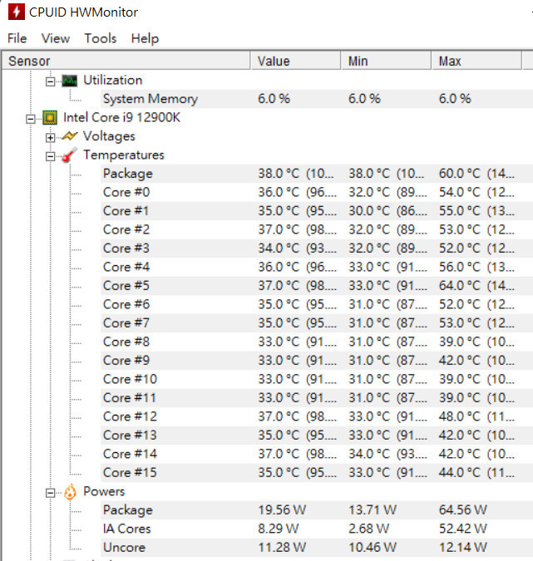Select the Uncore power row

click(317, 548)
